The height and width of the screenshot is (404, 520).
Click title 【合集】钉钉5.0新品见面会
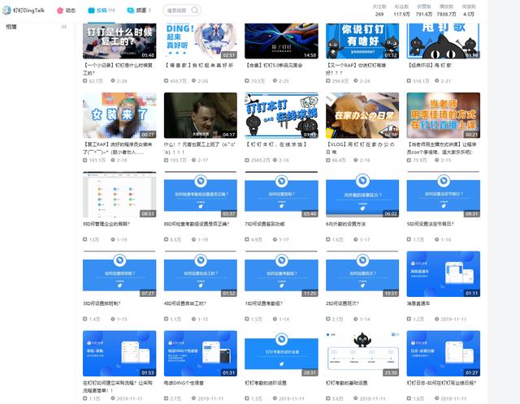pos(274,65)
